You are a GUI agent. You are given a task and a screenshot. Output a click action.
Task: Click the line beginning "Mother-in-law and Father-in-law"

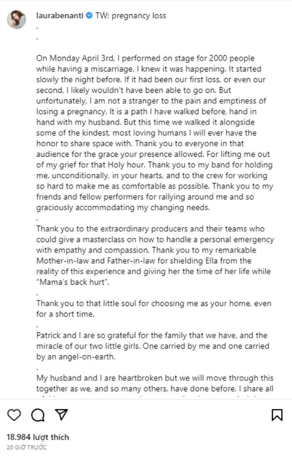click(143, 260)
